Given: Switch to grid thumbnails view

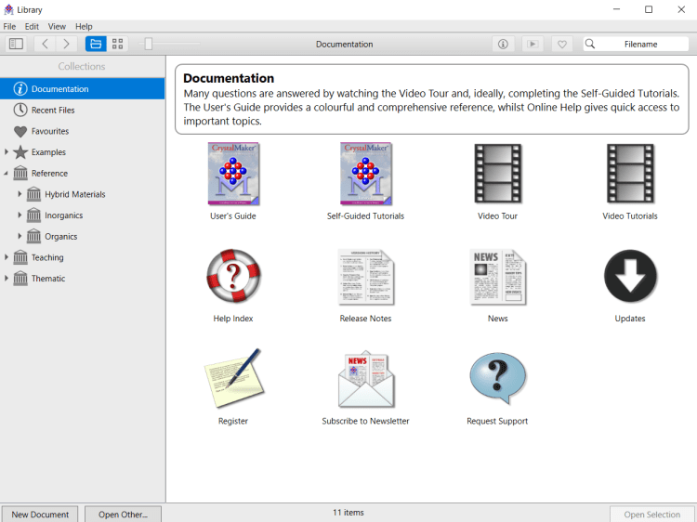Looking at the screenshot, I should [117, 44].
